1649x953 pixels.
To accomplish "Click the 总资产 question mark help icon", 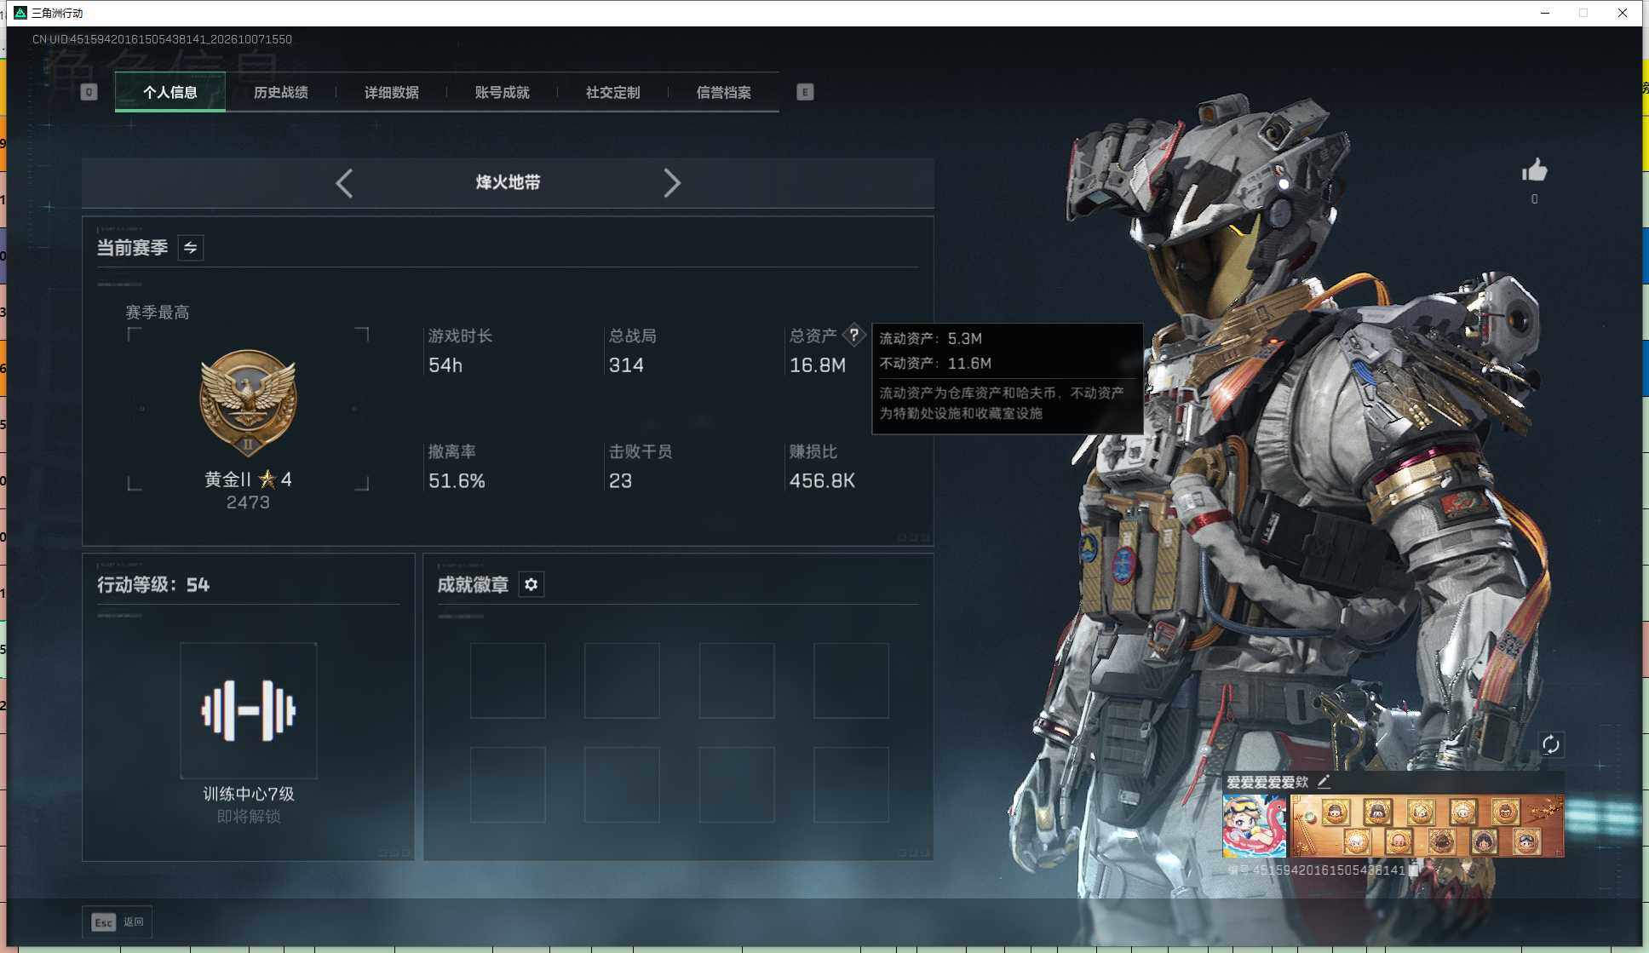I will coord(853,335).
